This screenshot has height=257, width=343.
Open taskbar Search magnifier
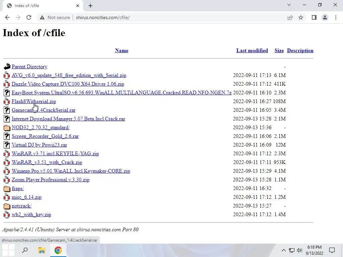(25, 250)
